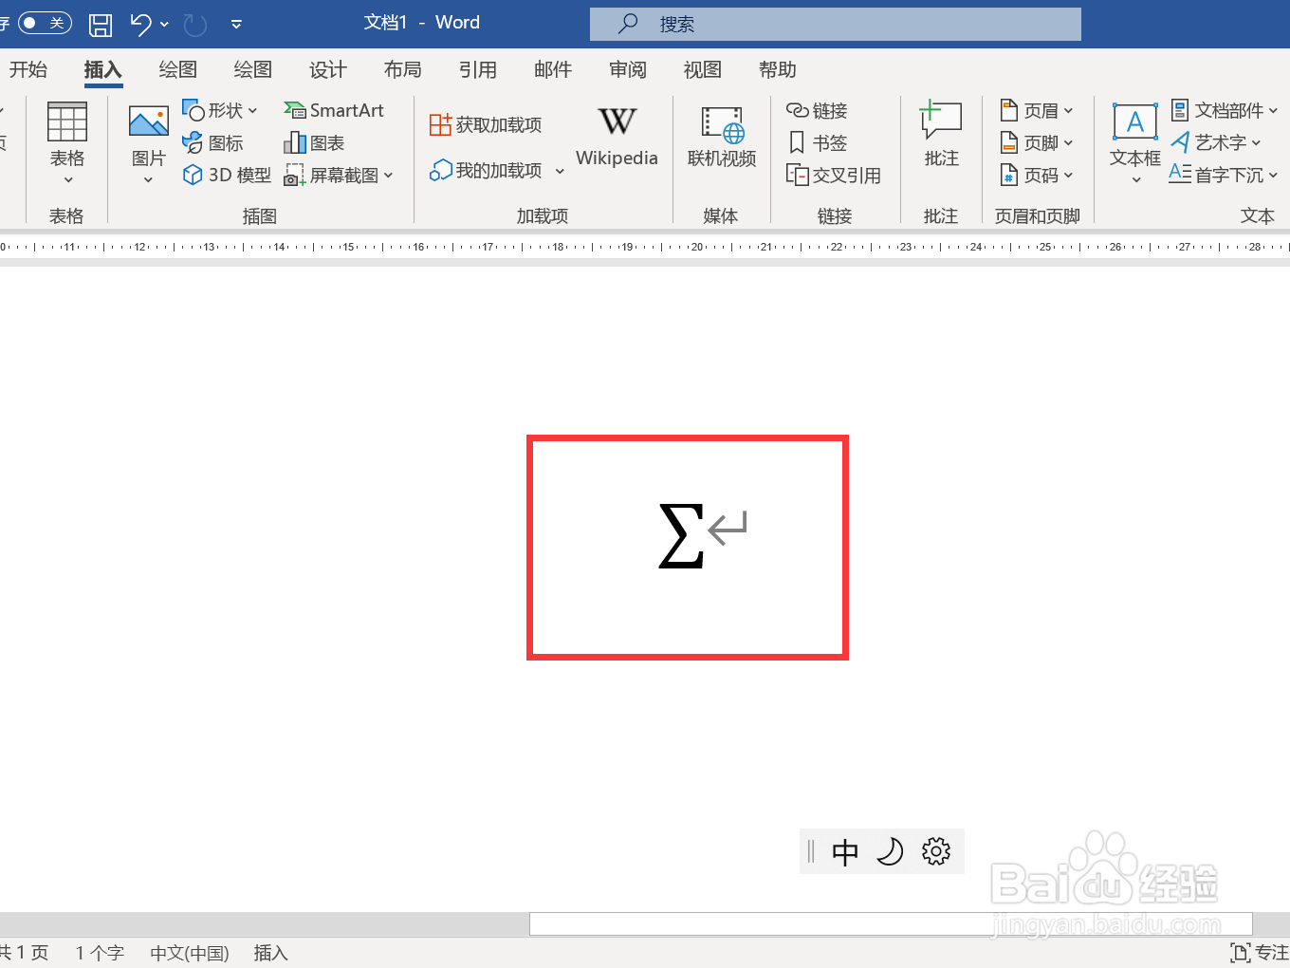The width and height of the screenshot is (1290, 968).
Task: Click the 文本框 text box icon
Action: [1134, 122]
